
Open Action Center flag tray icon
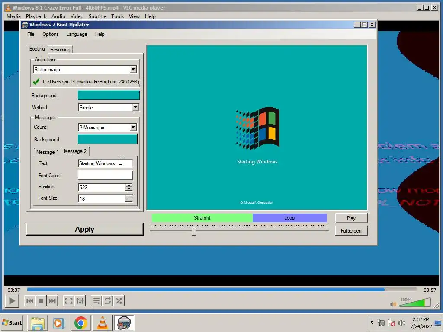tap(391, 323)
